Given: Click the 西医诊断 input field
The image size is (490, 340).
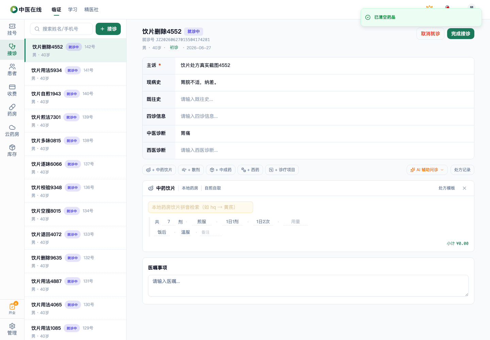Looking at the screenshot, I should (x=324, y=150).
